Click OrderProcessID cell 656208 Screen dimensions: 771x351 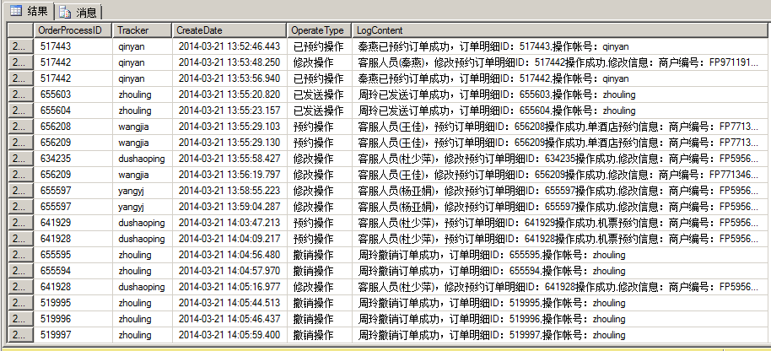[73, 127]
